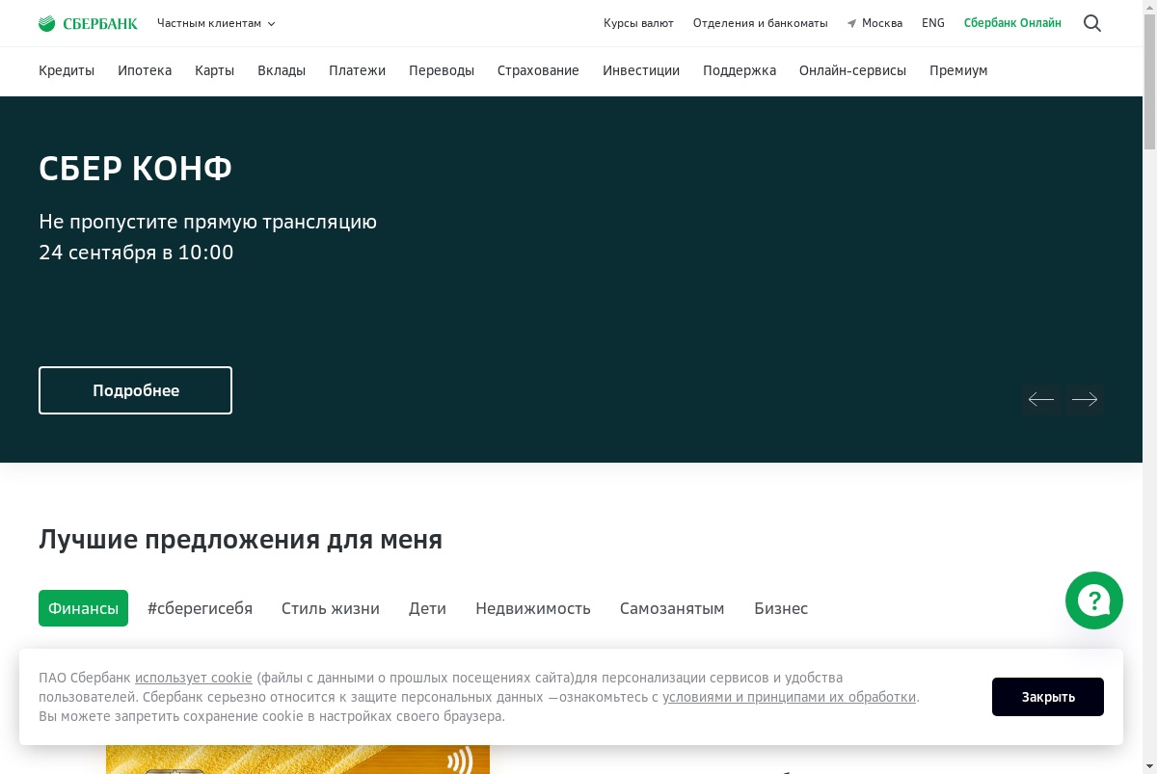Select the Самозанятым tab
This screenshot has width=1157, height=774.
[x=672, y=608]
